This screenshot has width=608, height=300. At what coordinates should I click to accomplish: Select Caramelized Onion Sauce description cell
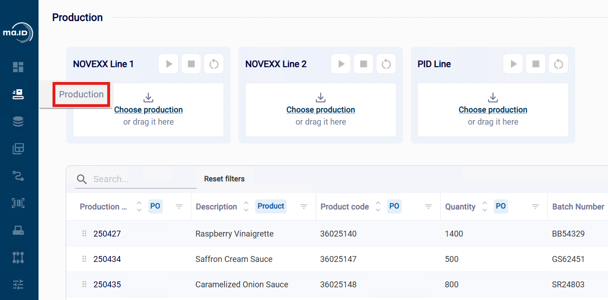[x=242, y=285]
